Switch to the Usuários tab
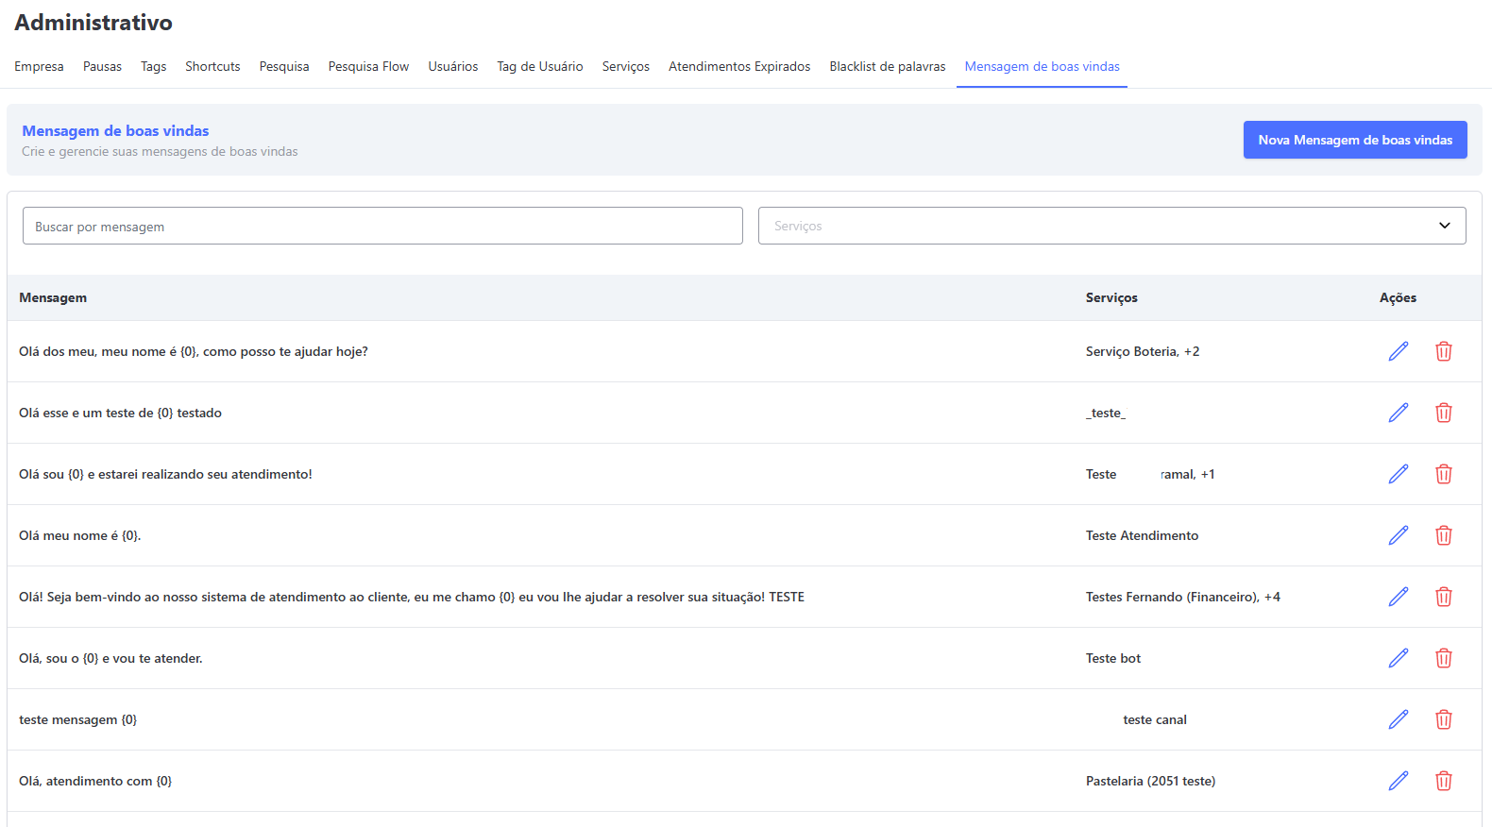This screenshot has height=827, width=1492. click(452, 66)
